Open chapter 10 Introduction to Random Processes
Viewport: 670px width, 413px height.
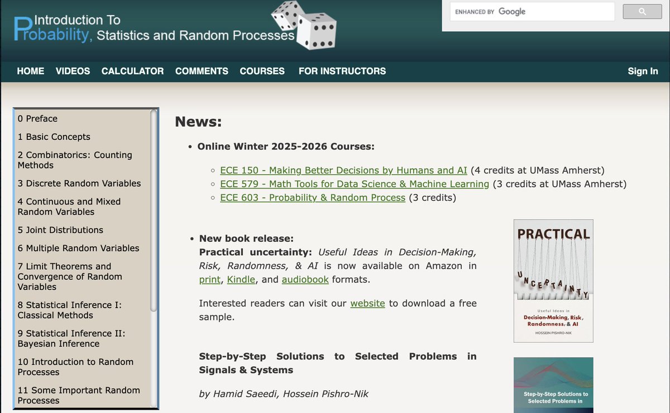click(75, 367)
